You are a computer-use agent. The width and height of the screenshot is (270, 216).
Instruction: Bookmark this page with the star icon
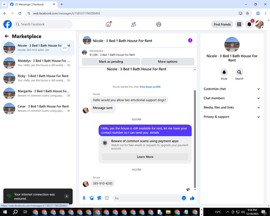point(247,13)
